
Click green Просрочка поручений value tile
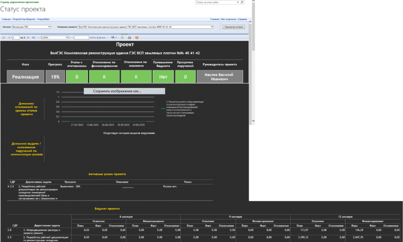click(185, 77)
